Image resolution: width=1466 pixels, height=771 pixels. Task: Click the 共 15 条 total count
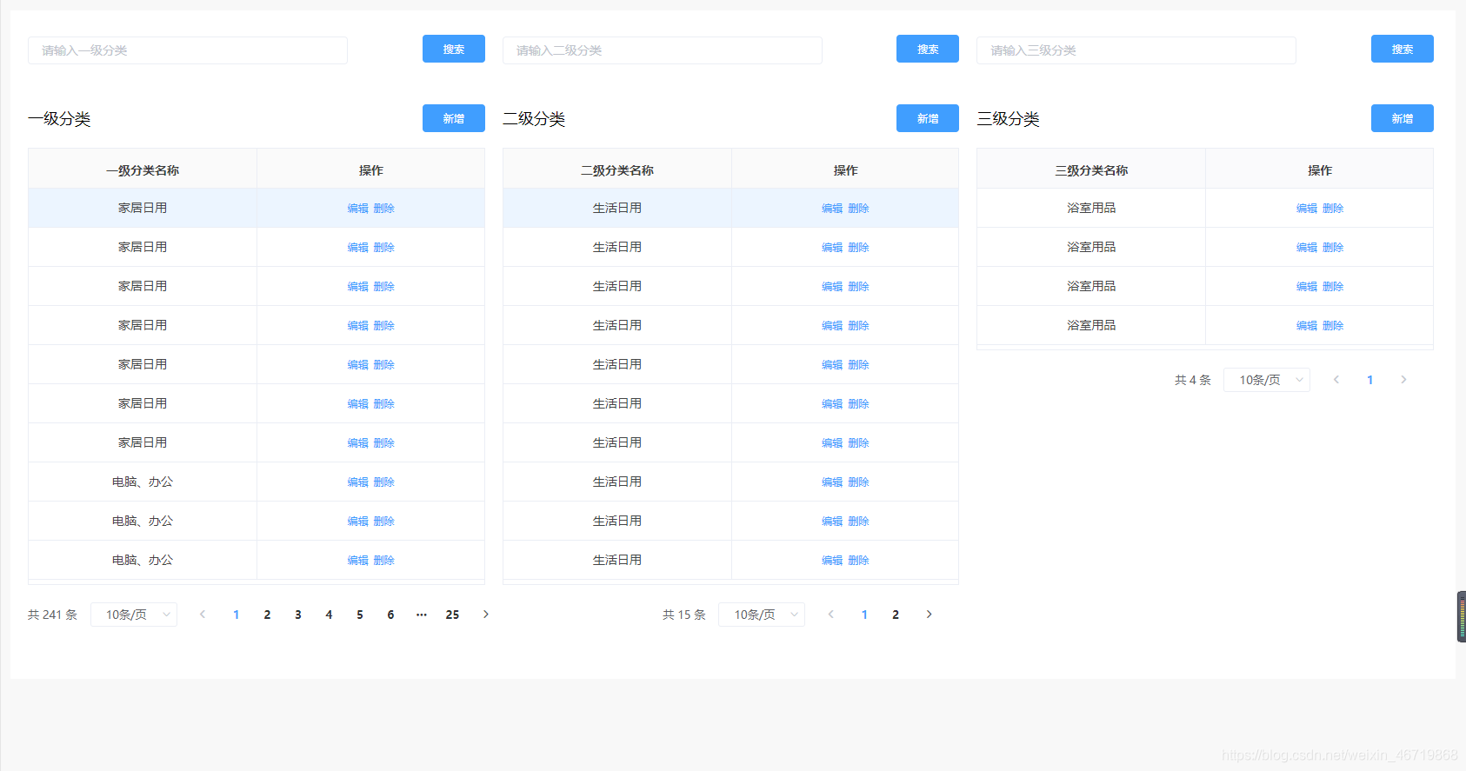click(684, 615)
